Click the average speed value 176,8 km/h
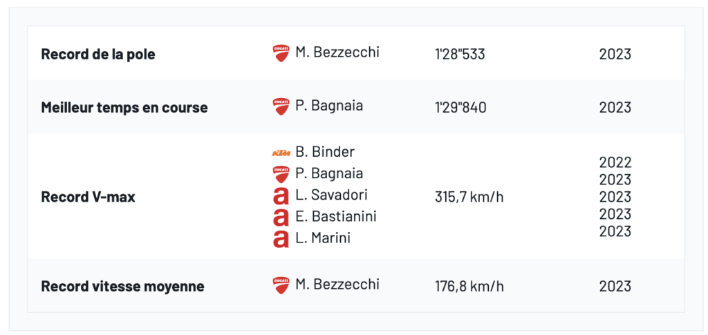This screenshot has height=335, width=708. 469,286
